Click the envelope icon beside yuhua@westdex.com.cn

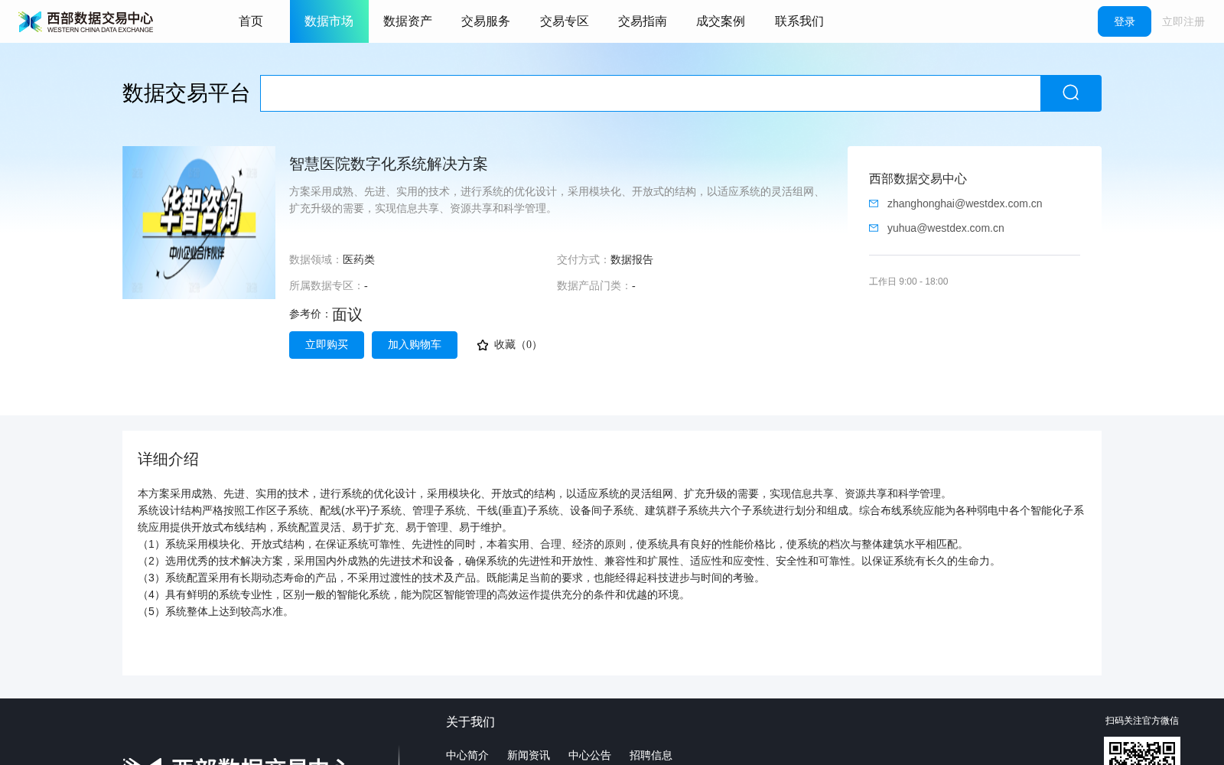[x=874, y=228]
